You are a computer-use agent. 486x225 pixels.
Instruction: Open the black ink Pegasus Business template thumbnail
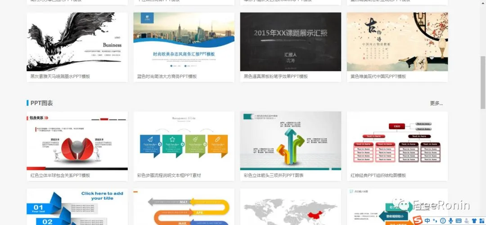[77, 42]
